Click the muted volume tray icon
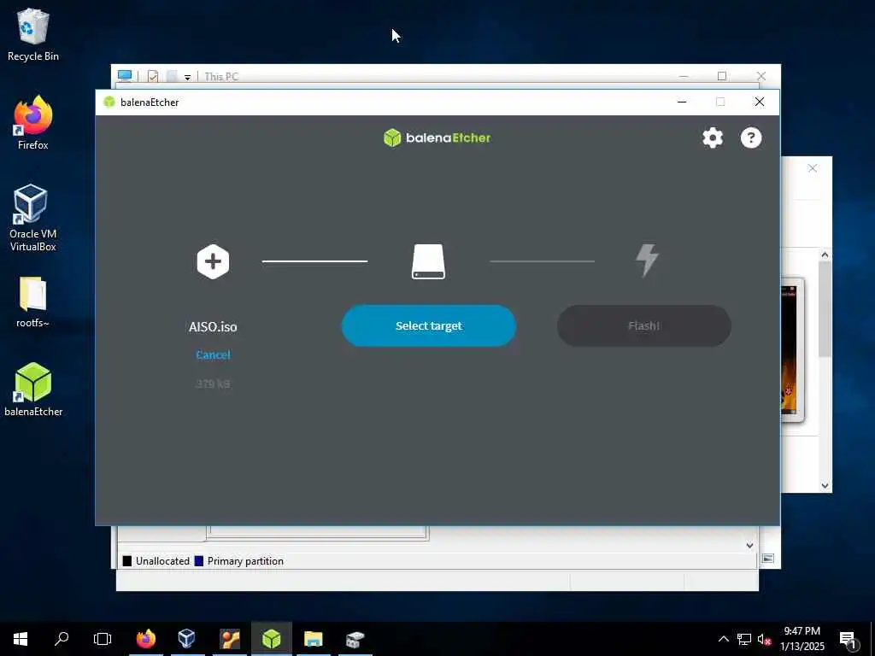 click(764, 639)
